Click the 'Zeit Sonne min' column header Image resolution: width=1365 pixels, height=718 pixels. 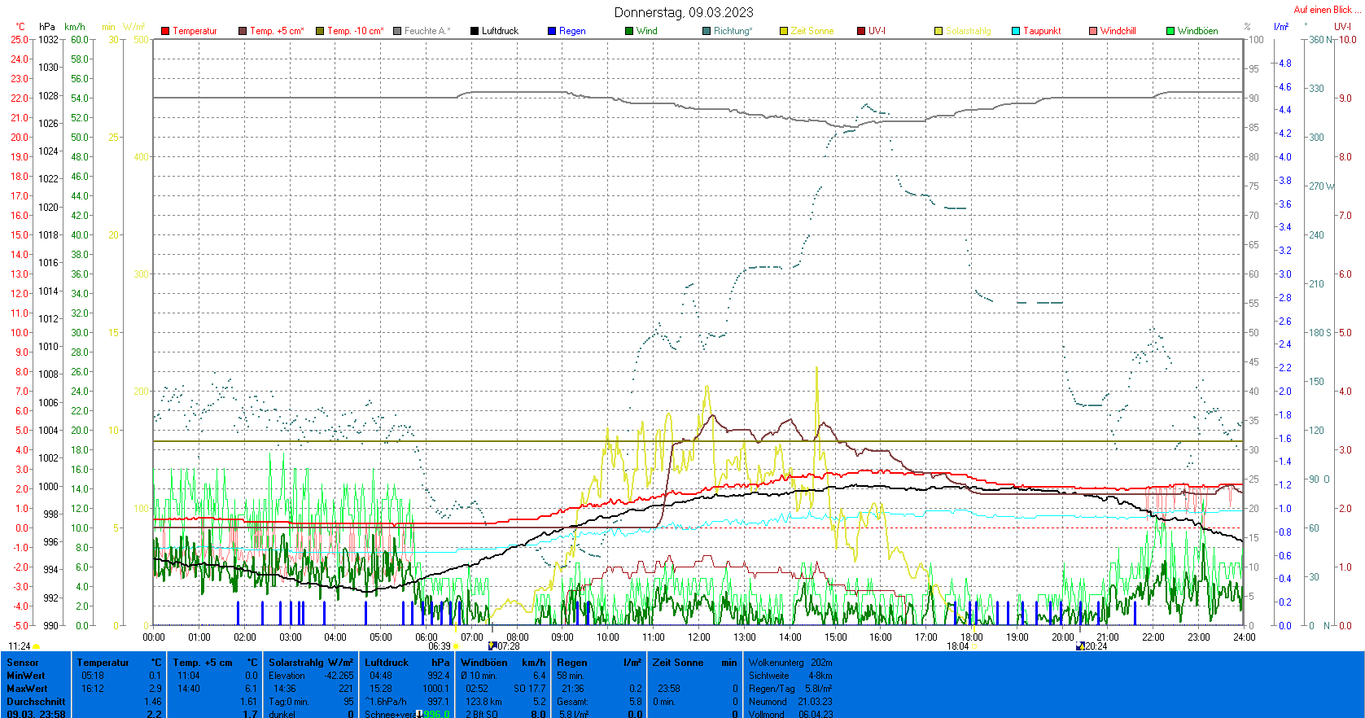tap(695, 663)
